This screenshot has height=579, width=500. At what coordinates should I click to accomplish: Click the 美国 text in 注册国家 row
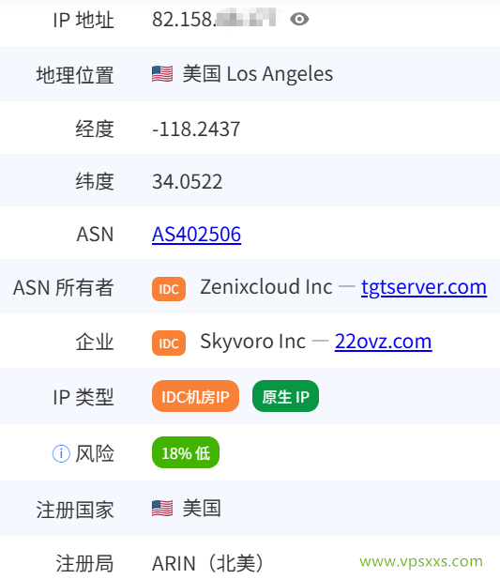[x=202, y=509]
